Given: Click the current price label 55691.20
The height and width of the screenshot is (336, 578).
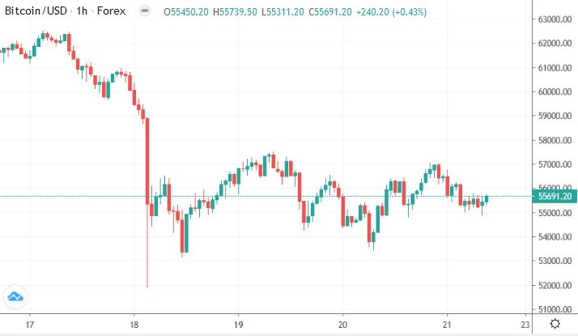Looking at the screenshot, I should pos(554,197).
